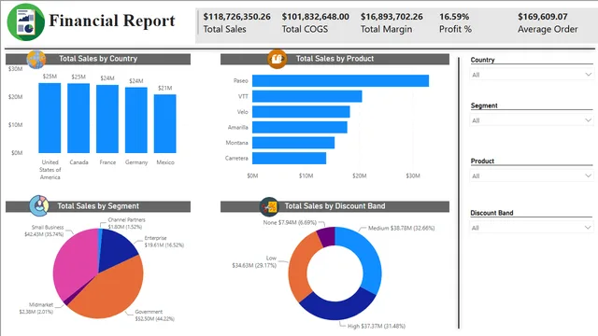Click the Midmarket $2.38M (2.01%) label
This screenshot has width=598, height=336.
coord(36,308)
